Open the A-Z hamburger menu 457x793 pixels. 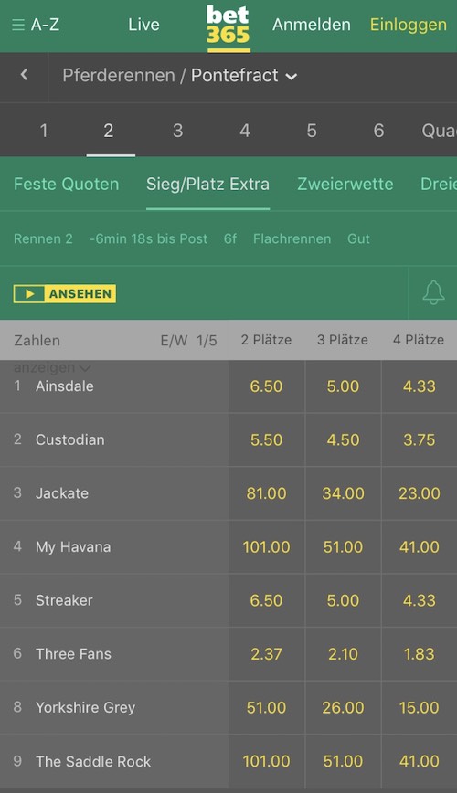pyautogui.click(x=36, y=25)
